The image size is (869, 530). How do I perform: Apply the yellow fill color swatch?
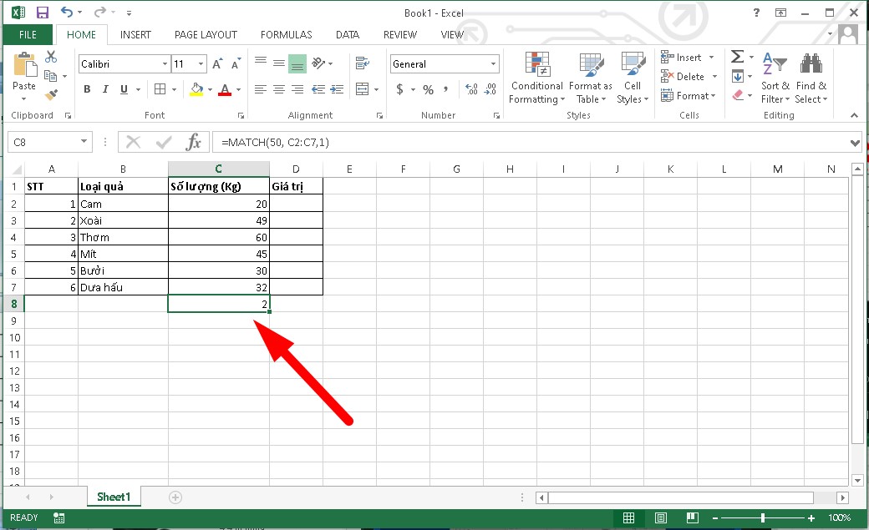point(196,89)
